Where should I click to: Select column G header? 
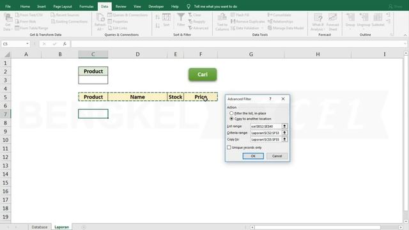click(251, 54)
